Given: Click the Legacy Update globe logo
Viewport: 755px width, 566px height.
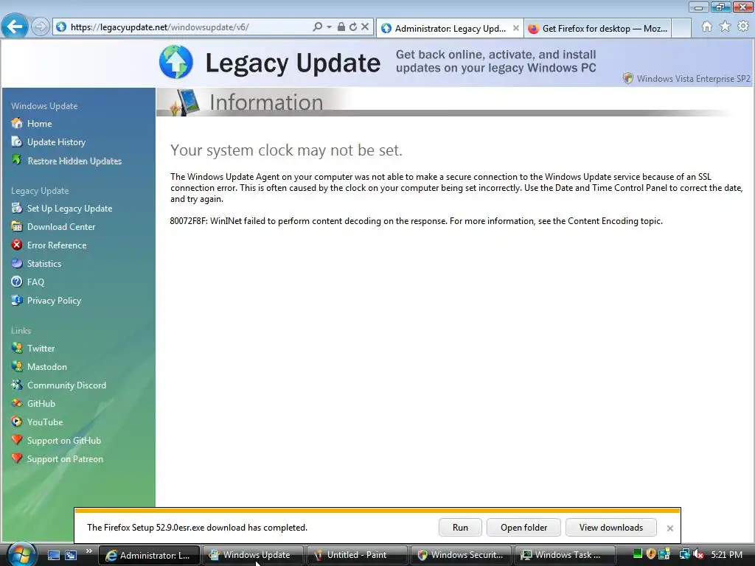Looking at the screenshot, I should [x=176, y=62].
